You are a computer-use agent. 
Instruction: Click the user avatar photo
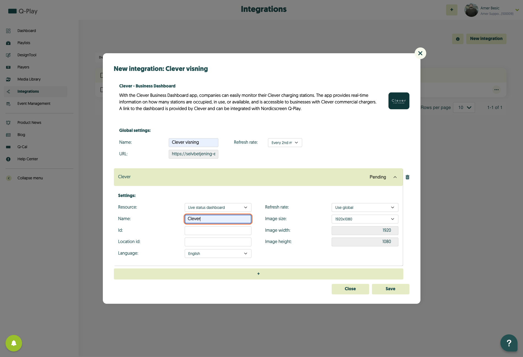point(471,10)
